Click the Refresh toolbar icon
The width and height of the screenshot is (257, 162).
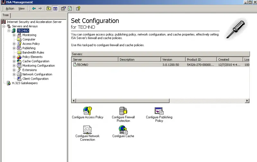tap(70, 9)
